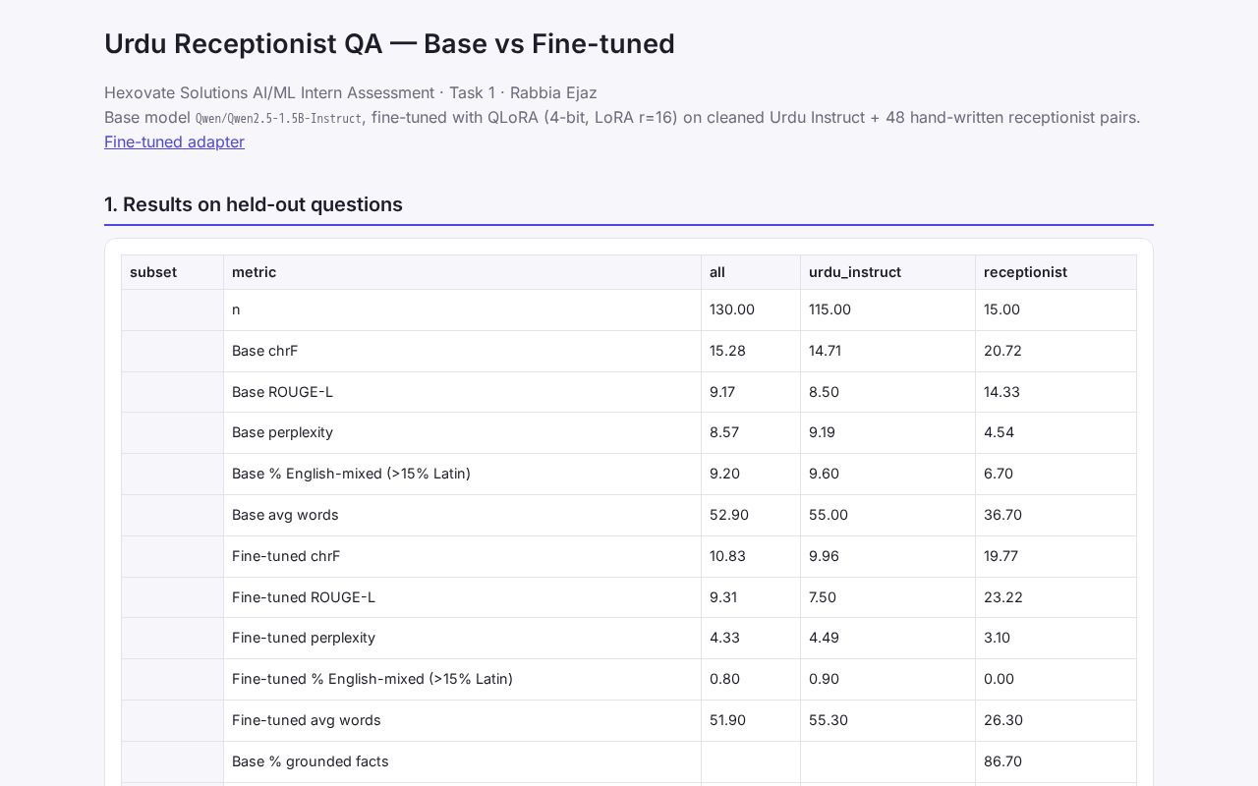The width and height of the screenshot is (1258, 786).
Task: Select the Fine-tuned ROUGE-L metric label
Action: [304, 597]
